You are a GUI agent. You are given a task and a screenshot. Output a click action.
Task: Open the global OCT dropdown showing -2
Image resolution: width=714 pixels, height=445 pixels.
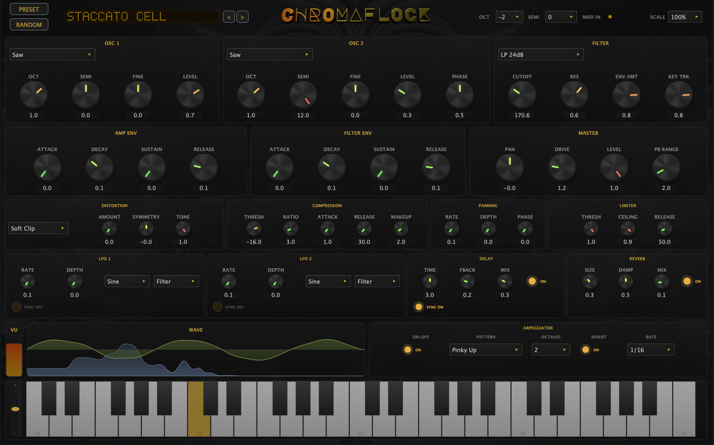point(509,17)
